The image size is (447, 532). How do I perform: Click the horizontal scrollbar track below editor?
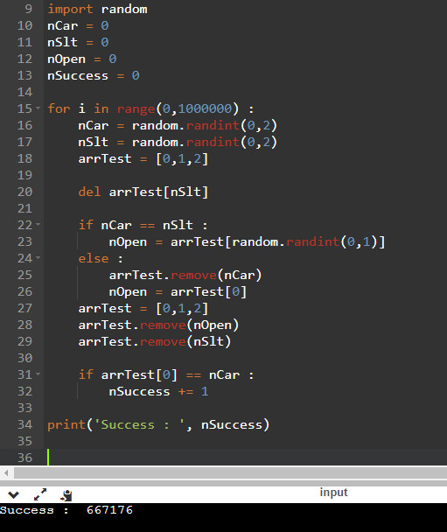(x=231, y=472)
